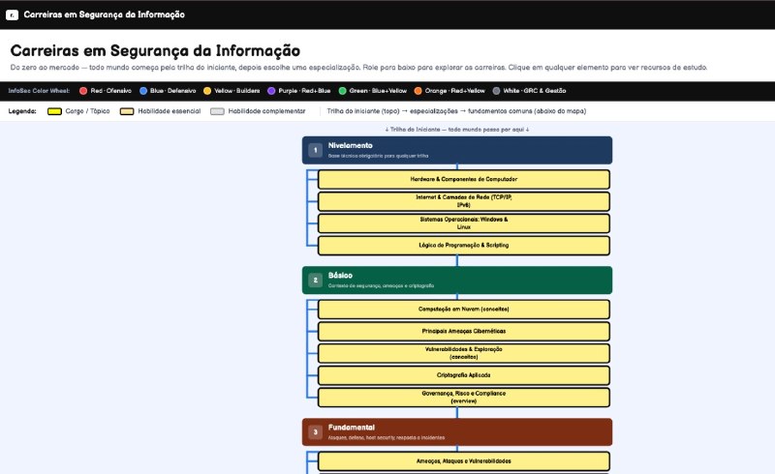Open Hardware & Componentes do Computador topic
The image size is (775, 474).
pyautogui.click(x=464, y=179)
